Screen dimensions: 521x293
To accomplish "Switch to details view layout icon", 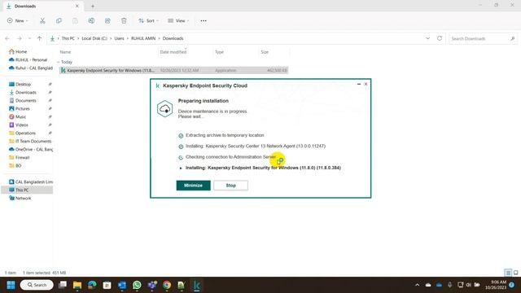I will pos(508,273).
